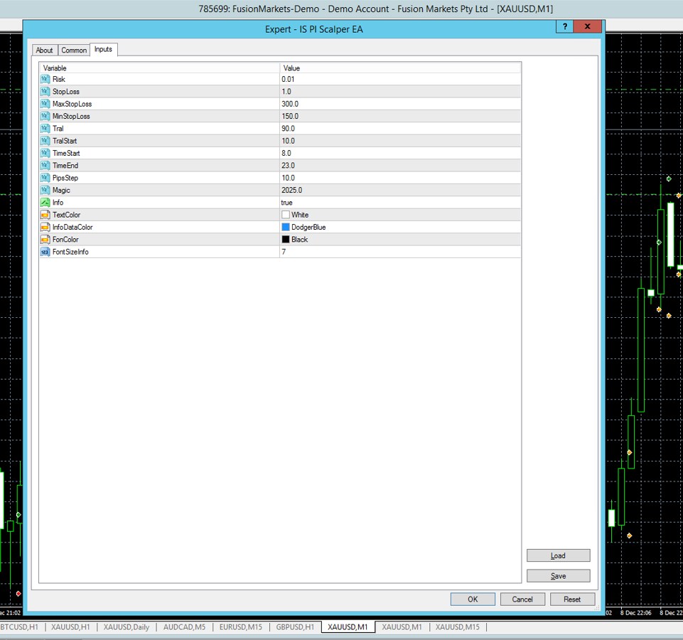Screen dimensions: 683x640
Task: Click the help question mark button
Action: 564,26
